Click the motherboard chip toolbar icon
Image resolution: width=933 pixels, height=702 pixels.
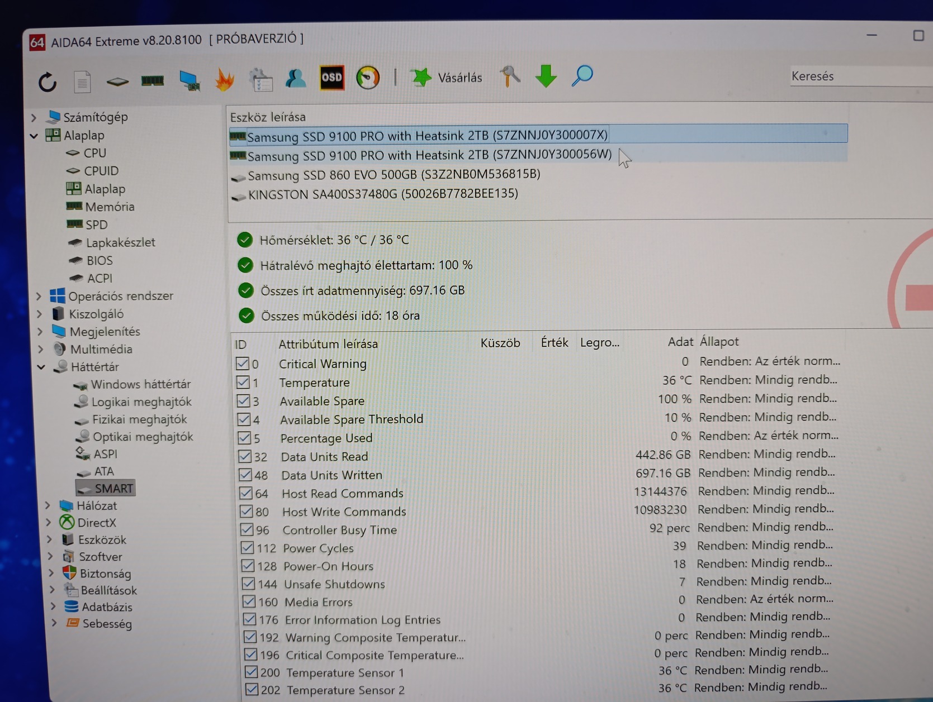(x=117, y=82)
